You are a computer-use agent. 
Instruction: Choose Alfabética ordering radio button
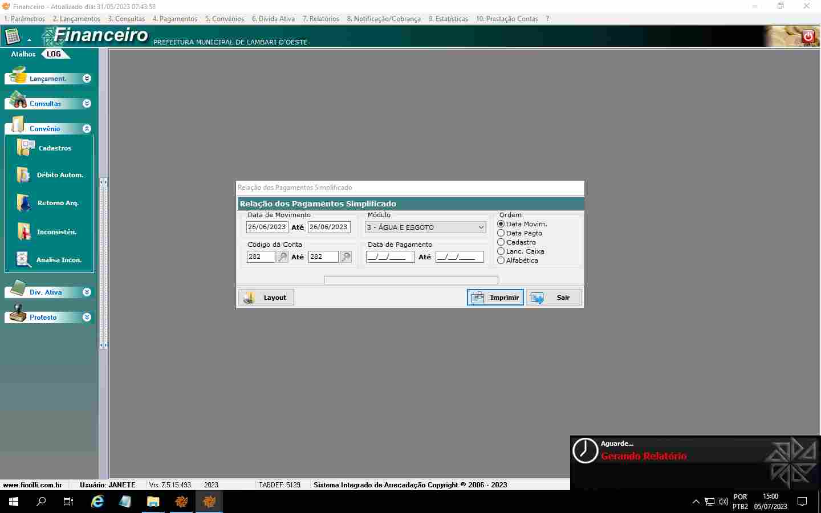tap(501, 260)
